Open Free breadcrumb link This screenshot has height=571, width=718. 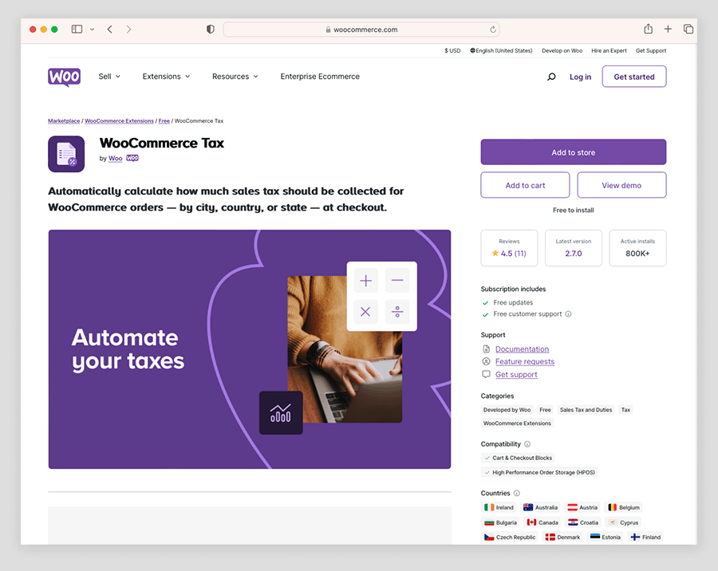pos(164,121)
